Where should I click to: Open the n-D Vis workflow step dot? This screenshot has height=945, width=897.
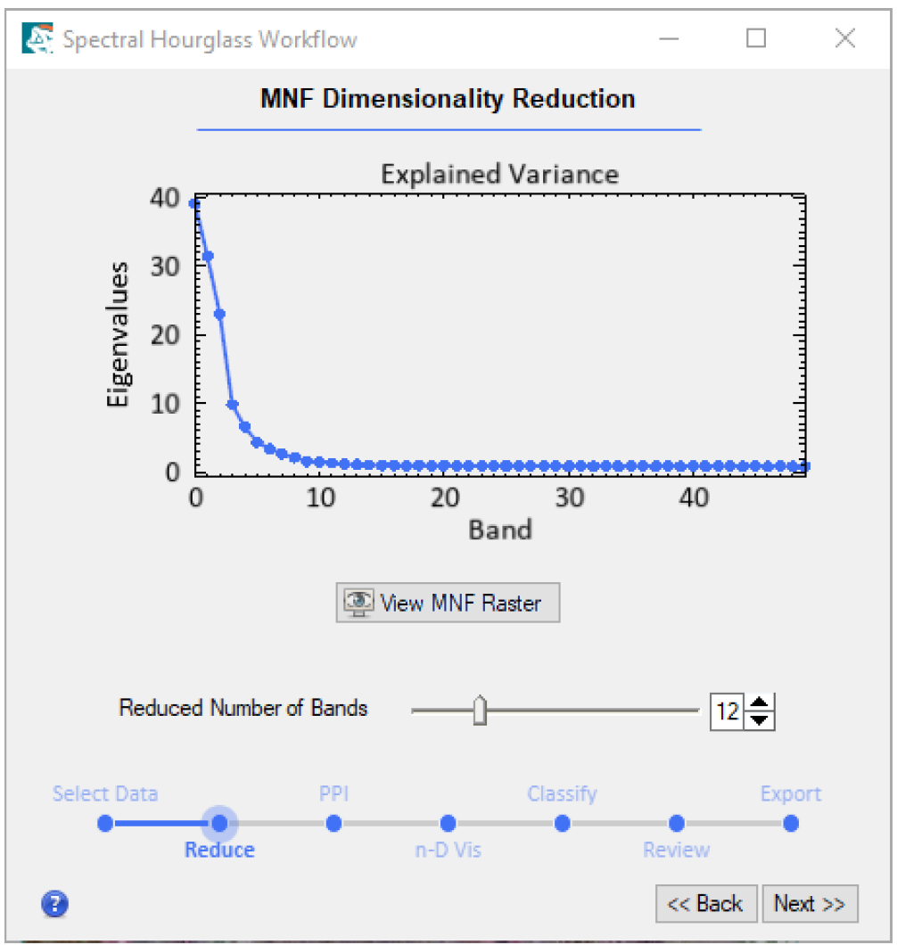coord(448,823)
